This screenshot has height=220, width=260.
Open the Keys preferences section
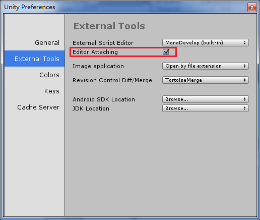(x=52, y=91)
